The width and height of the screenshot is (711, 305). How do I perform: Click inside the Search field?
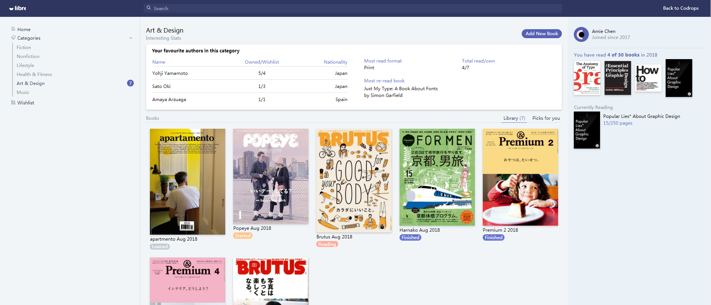pyautogui.click(x=352, y=8)
